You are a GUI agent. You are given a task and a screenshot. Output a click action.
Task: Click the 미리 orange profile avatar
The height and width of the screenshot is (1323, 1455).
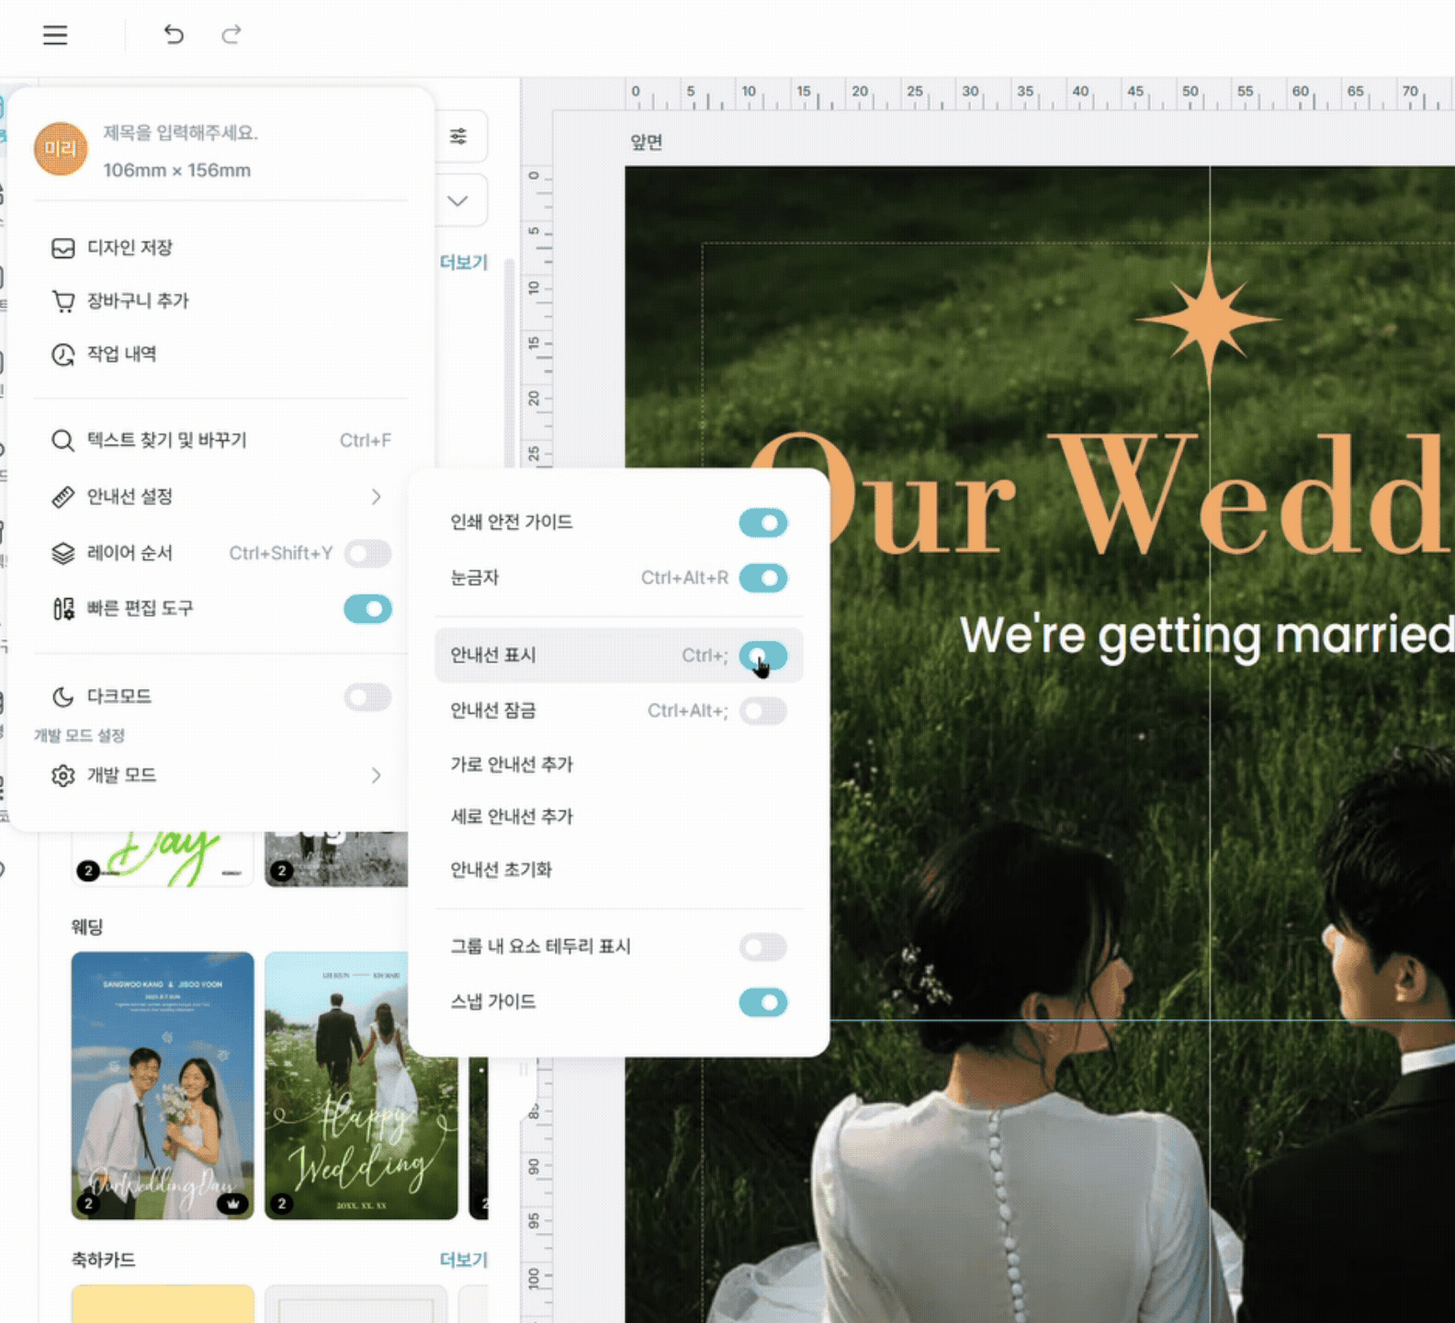(x=61, y=149)
